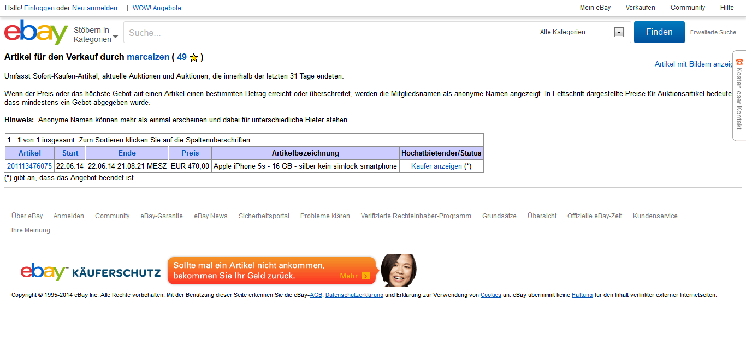Open Sicherheitsportal footer link
Screen dimensions: 746x346
click(264, 216)
